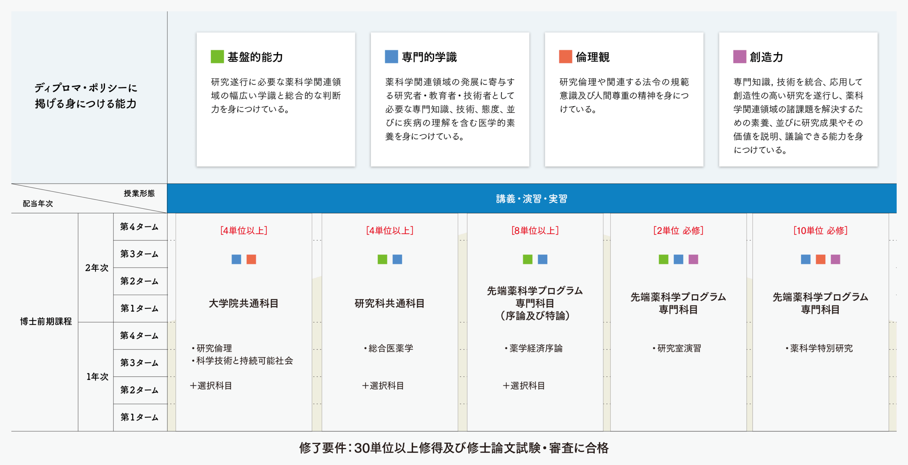
Task: Click +選択科目 under 大学院共通科目
Action: tap(211, 386)
